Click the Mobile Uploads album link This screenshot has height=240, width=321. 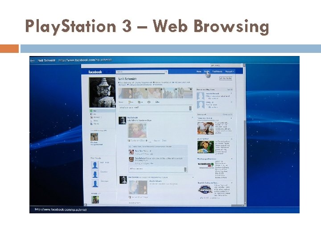(x=156, y=181)
